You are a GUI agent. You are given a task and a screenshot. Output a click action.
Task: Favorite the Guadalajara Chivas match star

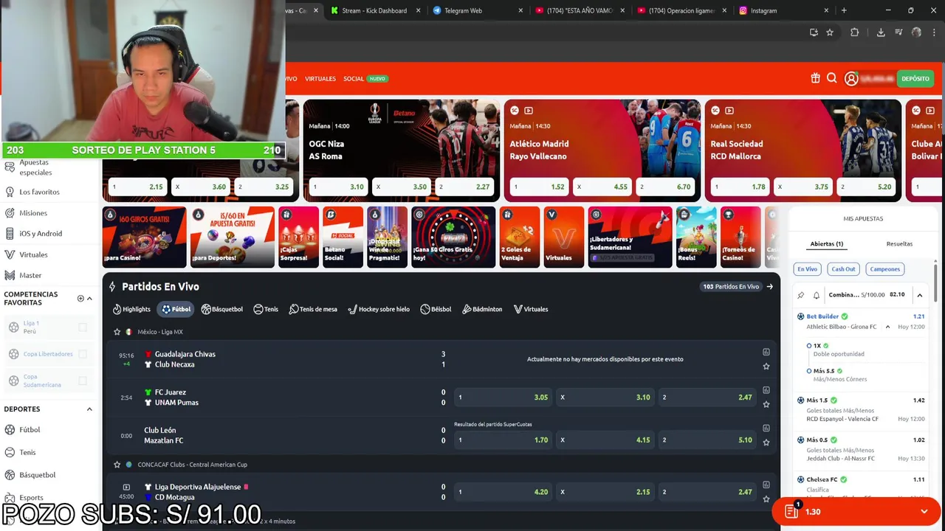(766, 366)
